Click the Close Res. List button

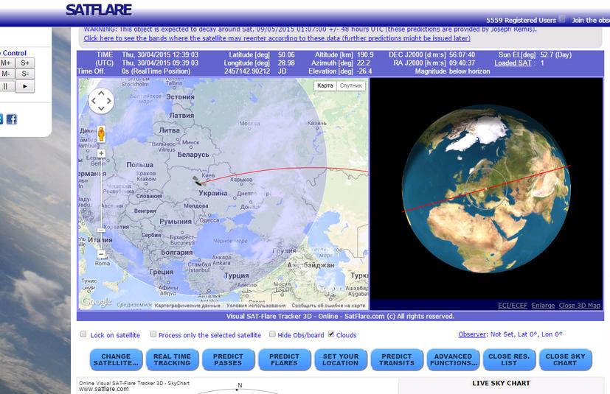(509, 360)
